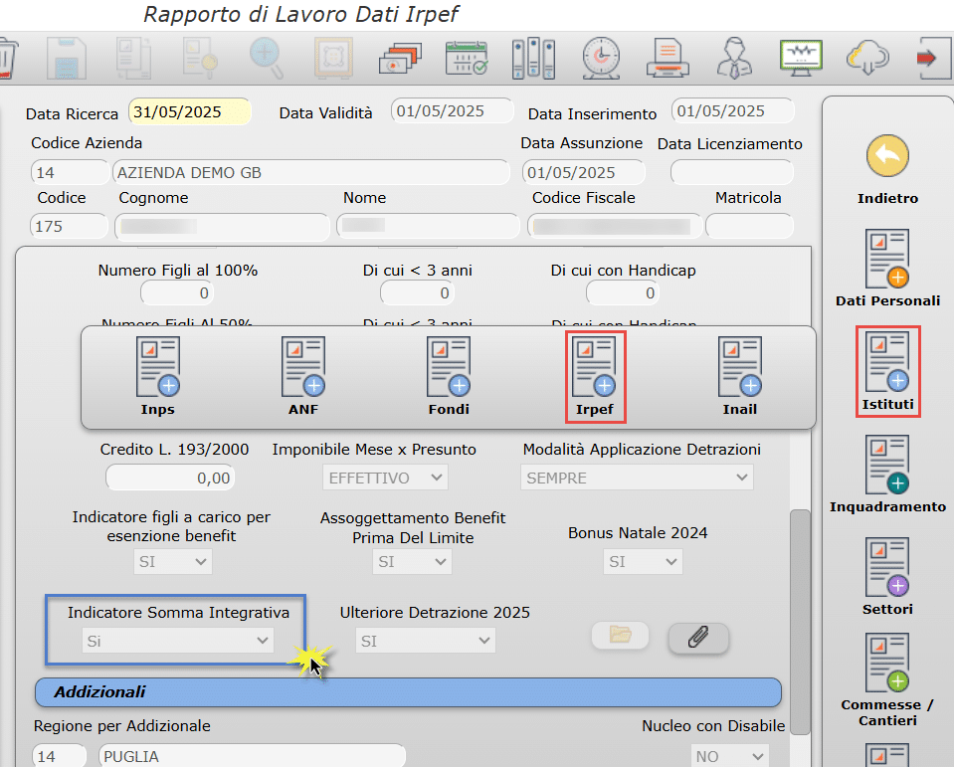Viewport: 954px width, 767px height.
Task: Click the PUGLIA region name field
Action: (x=252, y=756)
